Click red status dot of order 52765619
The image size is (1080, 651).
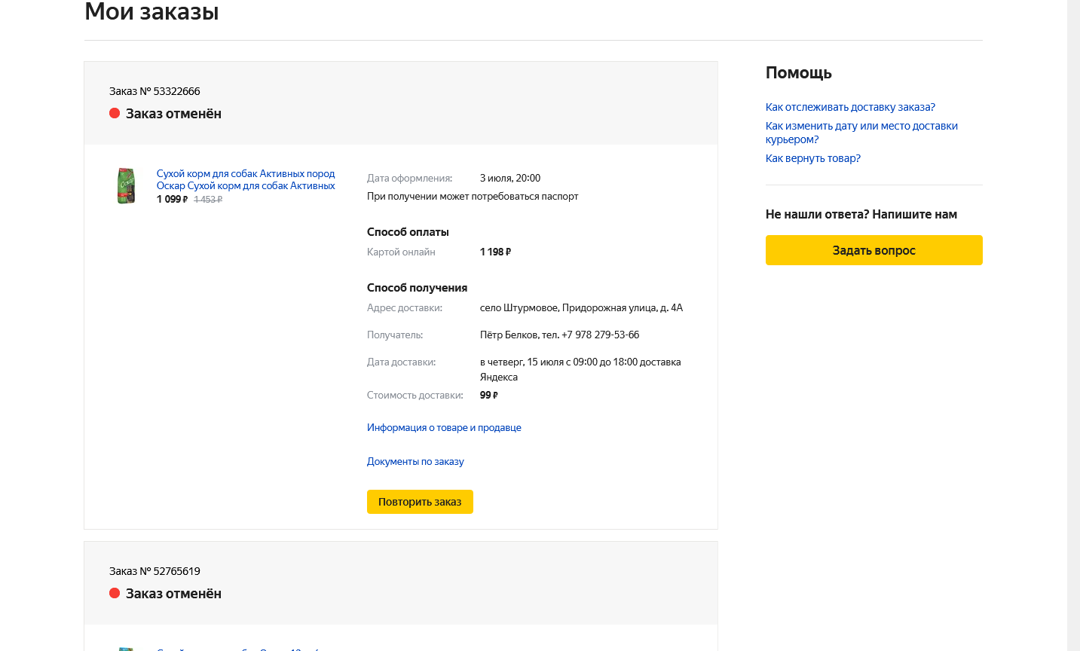(x=115, y=594)
